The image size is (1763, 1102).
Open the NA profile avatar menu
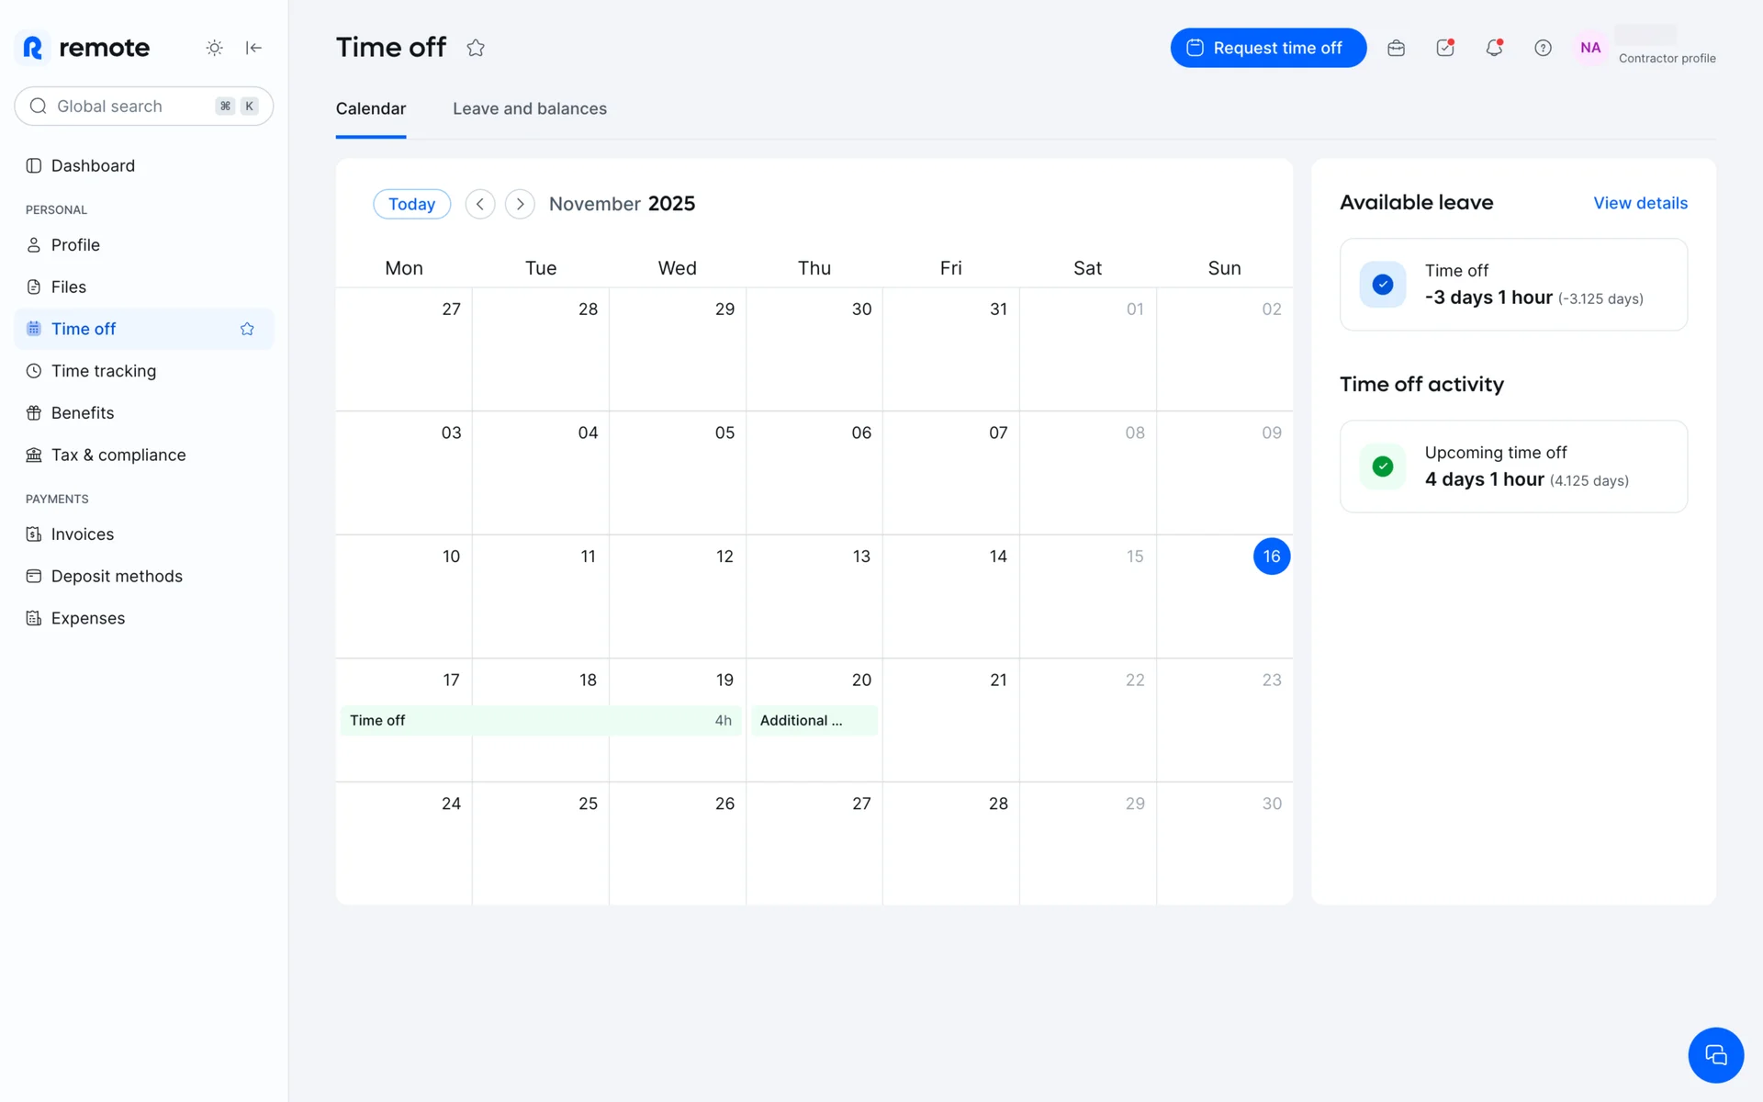click(x=1590, y=48)
